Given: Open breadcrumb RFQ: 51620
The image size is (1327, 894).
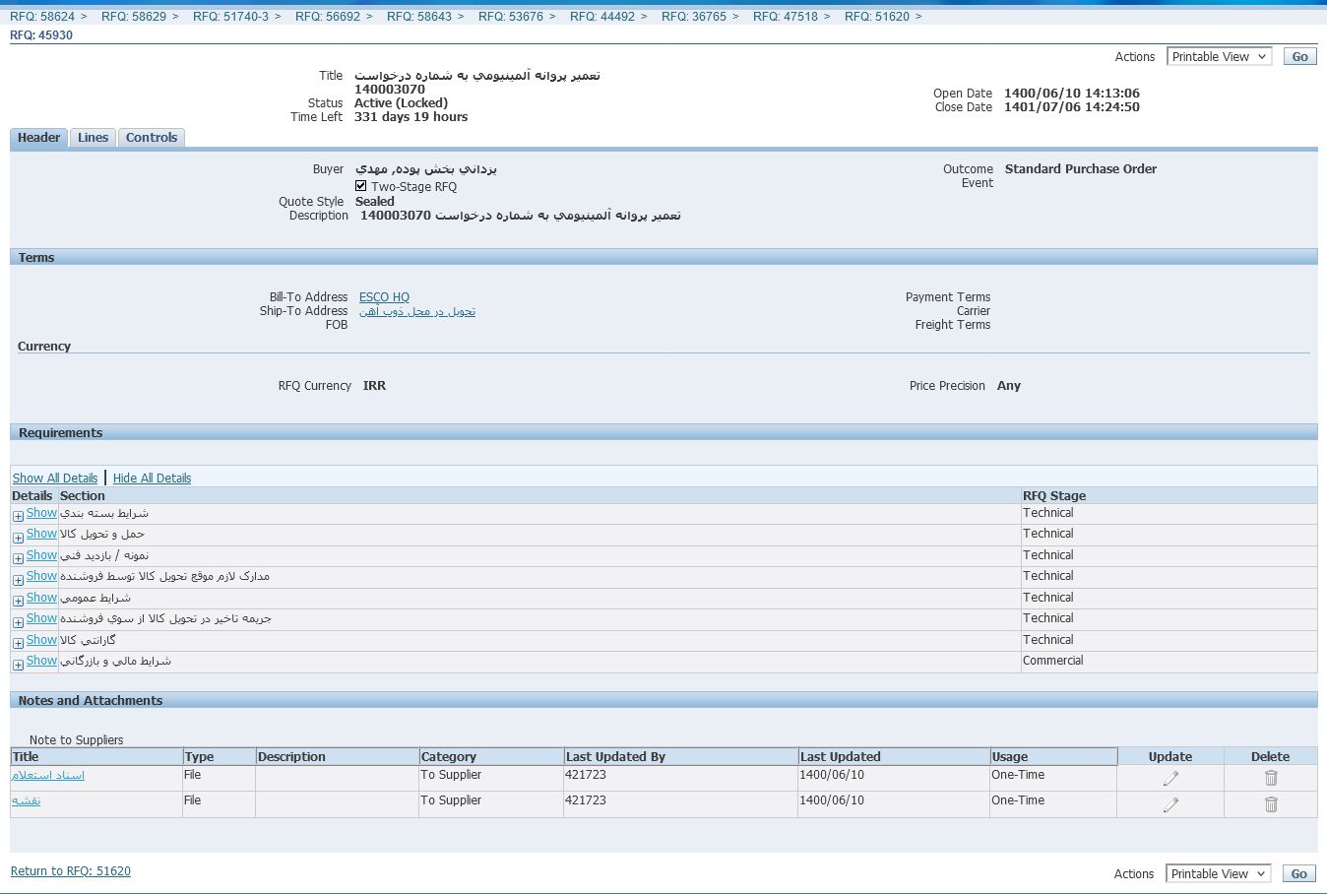Looking at the screenshot, I should click(877, 17).
